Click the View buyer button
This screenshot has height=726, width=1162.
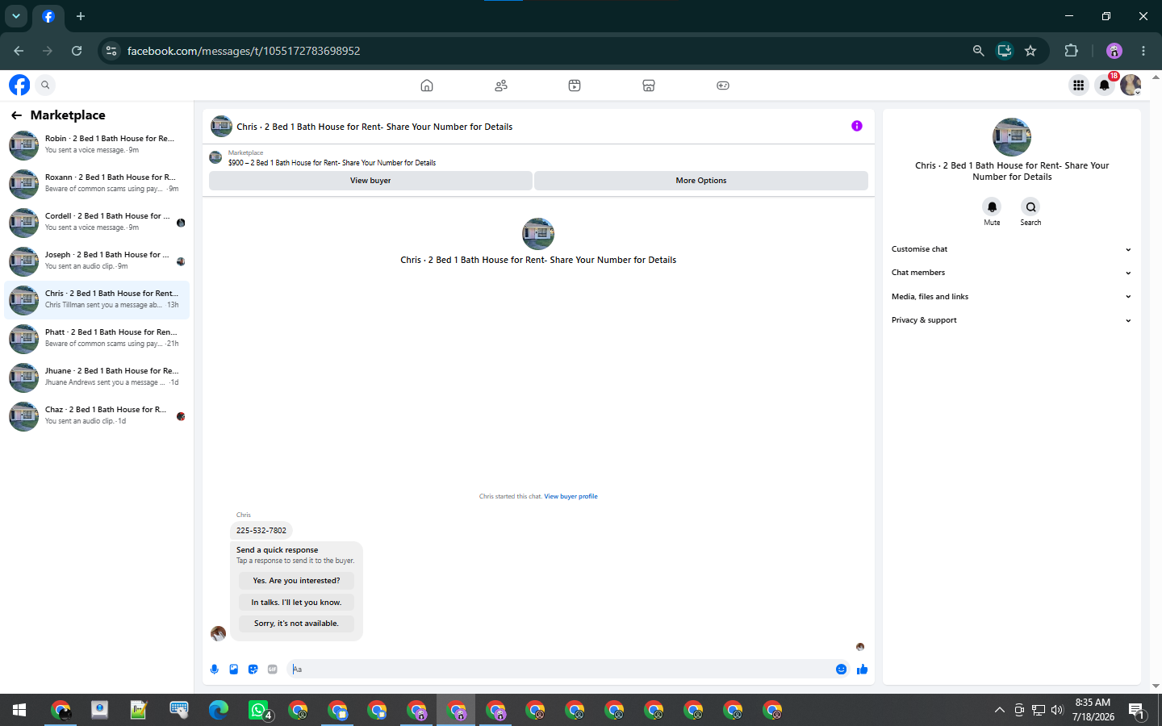tap(370, 181)
